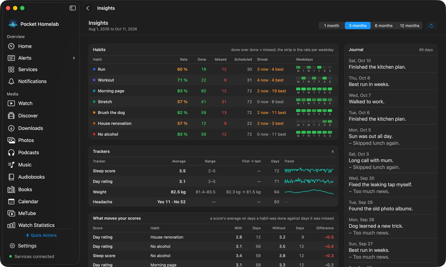Open Services grid icon in sidebar
The image size is (446, 267).
pyautogui.click(x=11, y=70)
